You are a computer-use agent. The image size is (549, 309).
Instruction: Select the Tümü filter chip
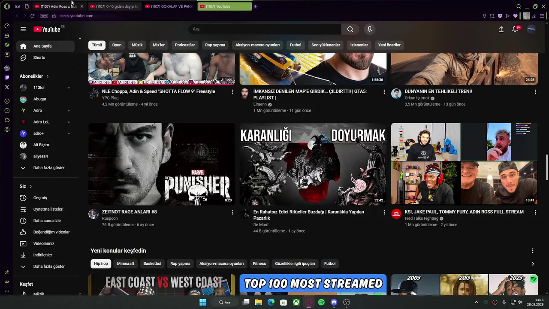click(x=97, y=45)
